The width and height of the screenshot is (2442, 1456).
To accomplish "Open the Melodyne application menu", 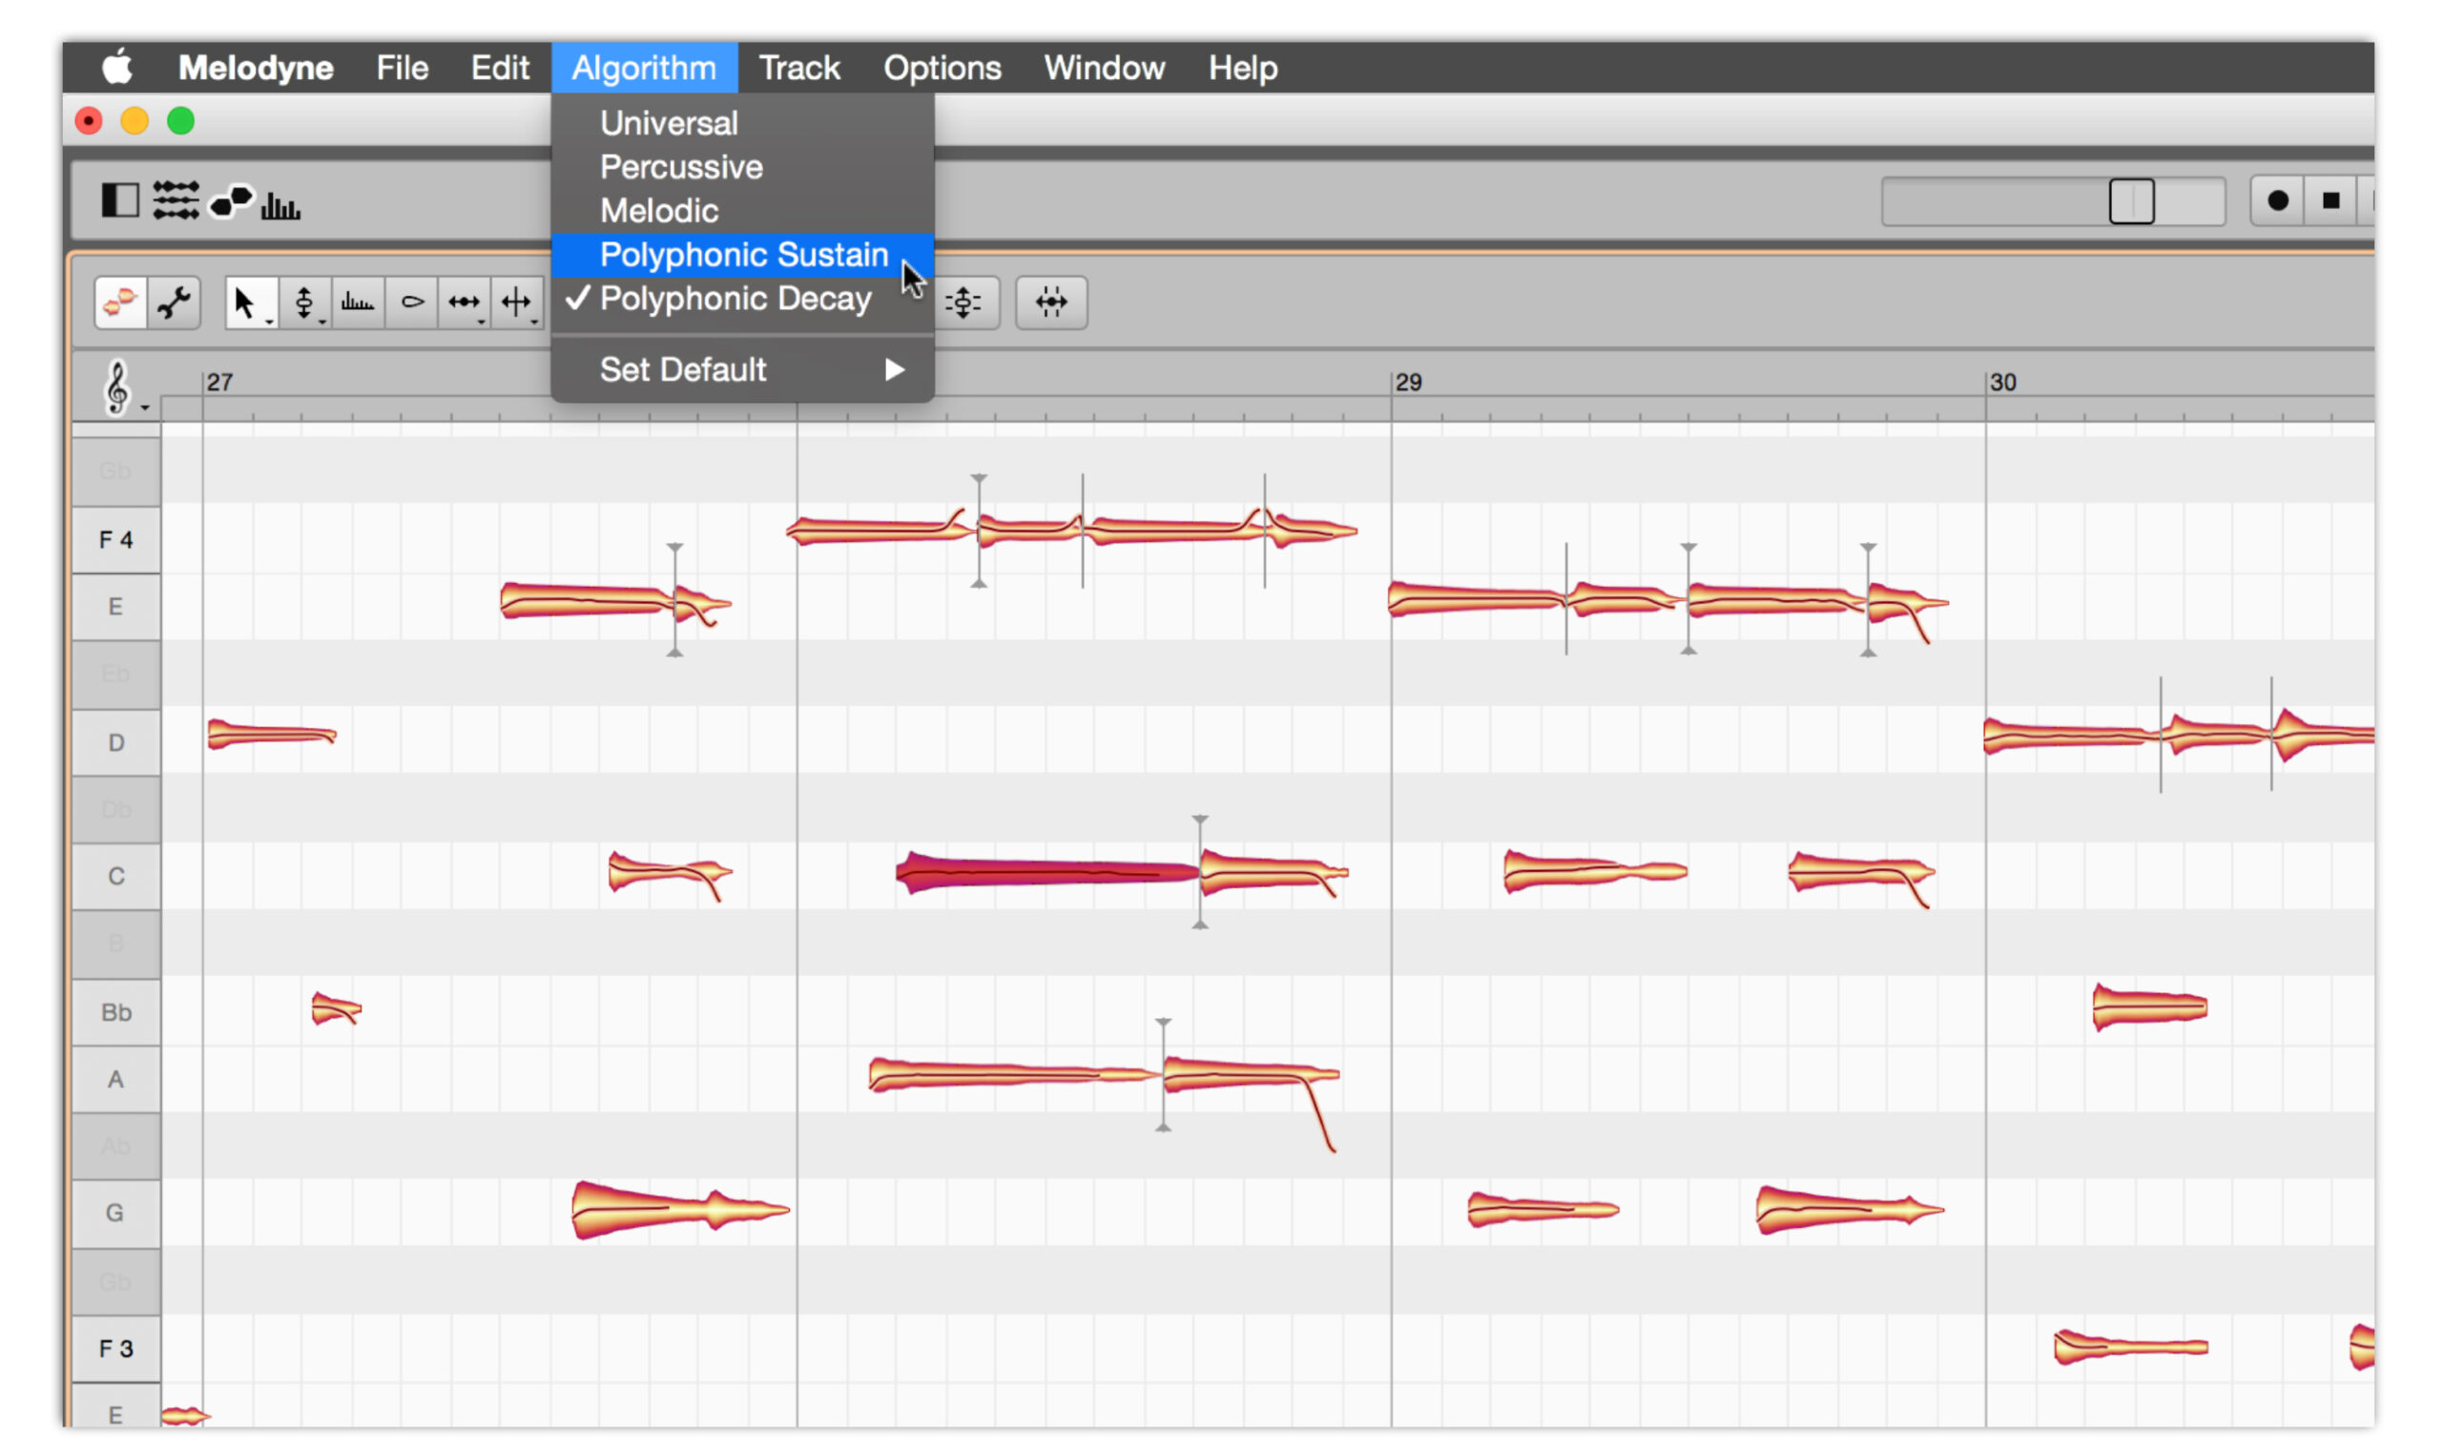I will [255, 68].
